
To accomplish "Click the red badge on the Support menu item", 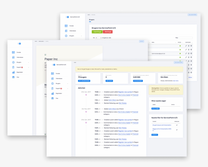I will coord(61,89).
